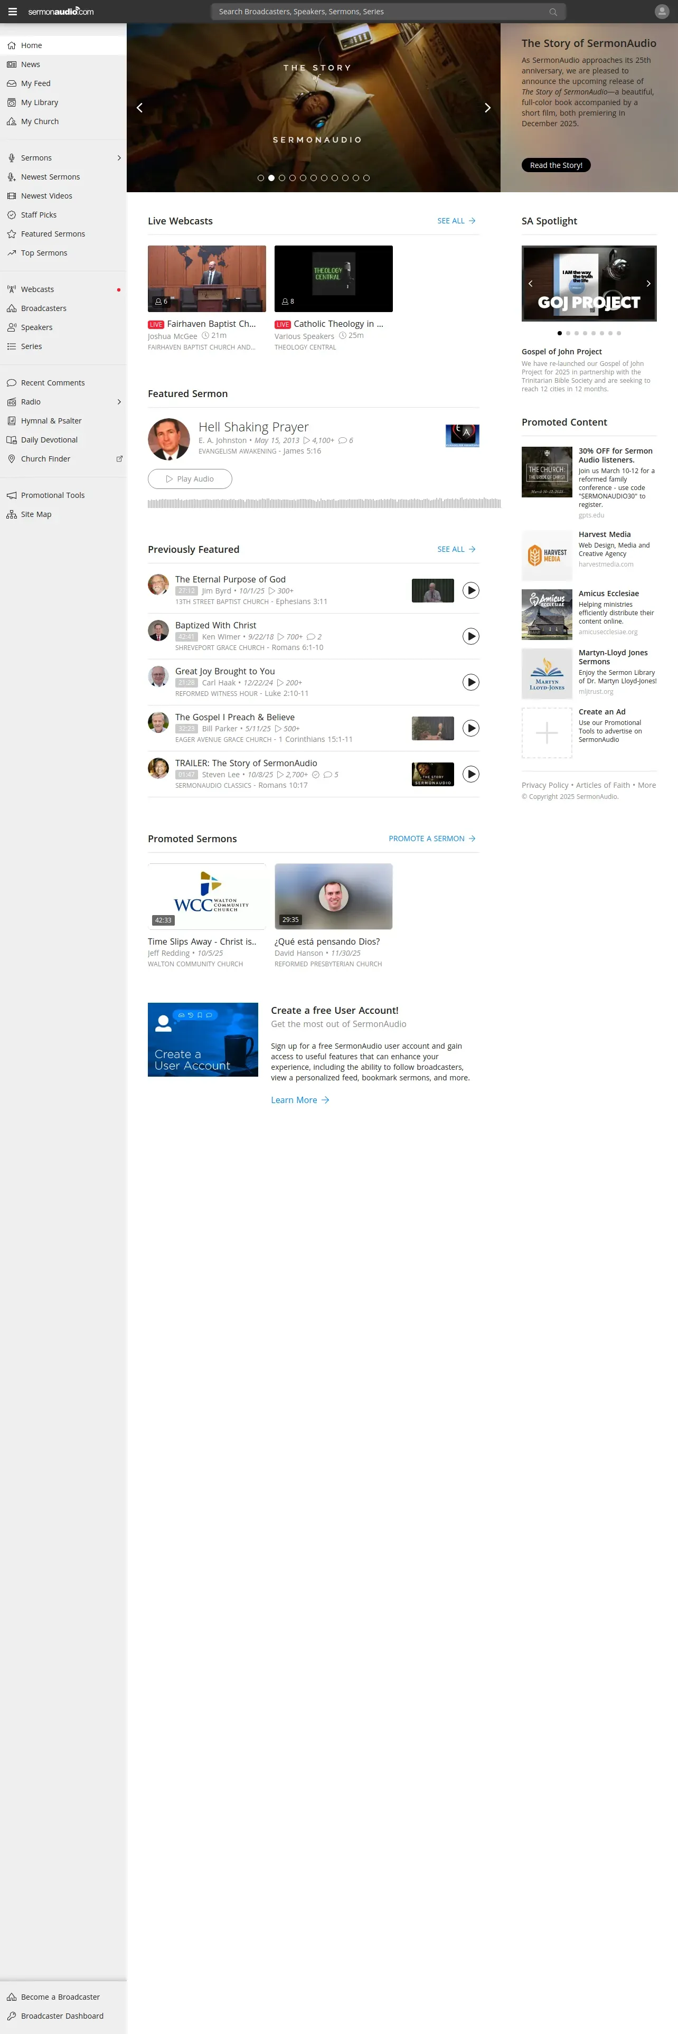Open Time Slips Away promoted sermon thumbnail
The image size is (678, 2034).
pos(207,896)
